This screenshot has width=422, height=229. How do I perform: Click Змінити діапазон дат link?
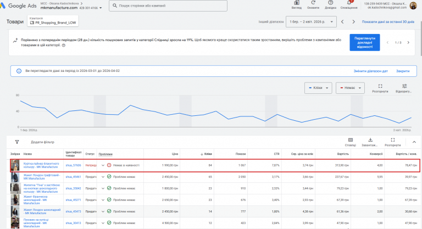click(x=370, y=71)
